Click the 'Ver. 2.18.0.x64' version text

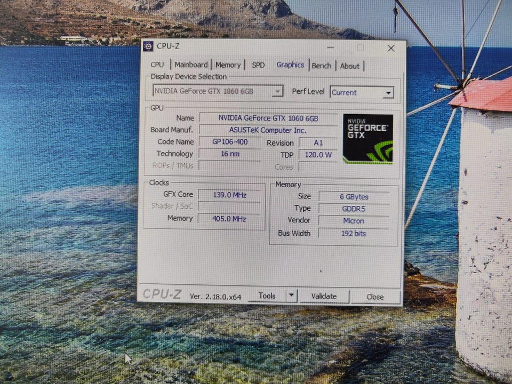click(215, 297)
